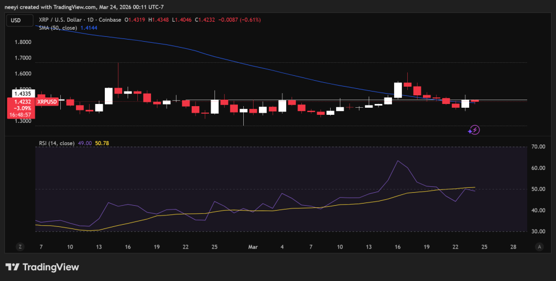Click the red XRPUSD price line tag
Viewport: 556px width, 281px height.
[x=46, y=101]
